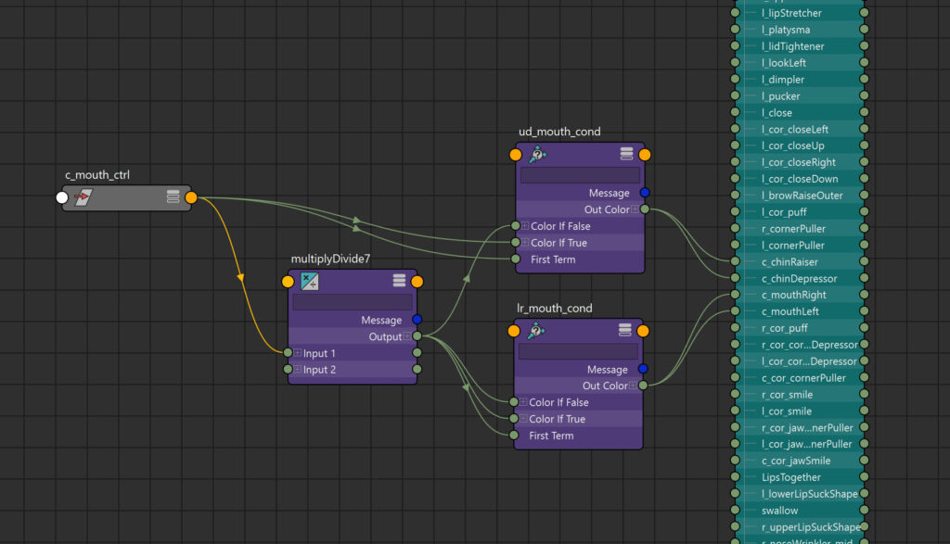Viewport: 950px width, 544px height.
Task: Select the r_cor_smile attribute row
Action: coord(800,395)
